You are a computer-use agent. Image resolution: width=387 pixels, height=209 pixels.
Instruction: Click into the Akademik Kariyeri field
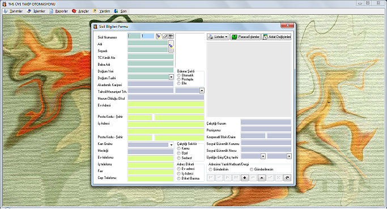pos(151,84)
